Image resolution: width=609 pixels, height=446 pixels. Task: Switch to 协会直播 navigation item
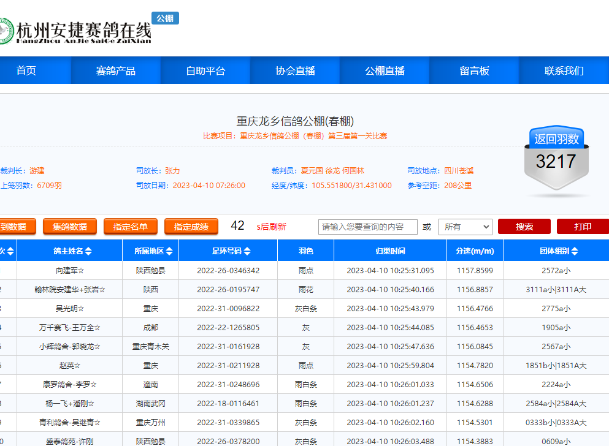coord(295,70)
